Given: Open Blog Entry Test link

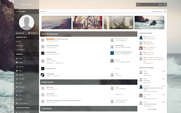Looking at the screenshot, I should [149, 37].
